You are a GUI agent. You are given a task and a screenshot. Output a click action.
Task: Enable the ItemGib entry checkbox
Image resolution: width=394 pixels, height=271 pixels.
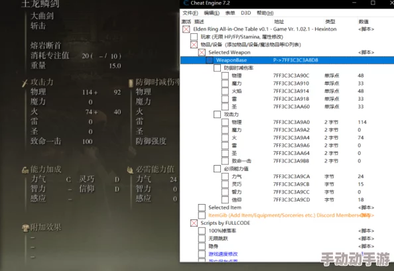click(x=202, y=215)
